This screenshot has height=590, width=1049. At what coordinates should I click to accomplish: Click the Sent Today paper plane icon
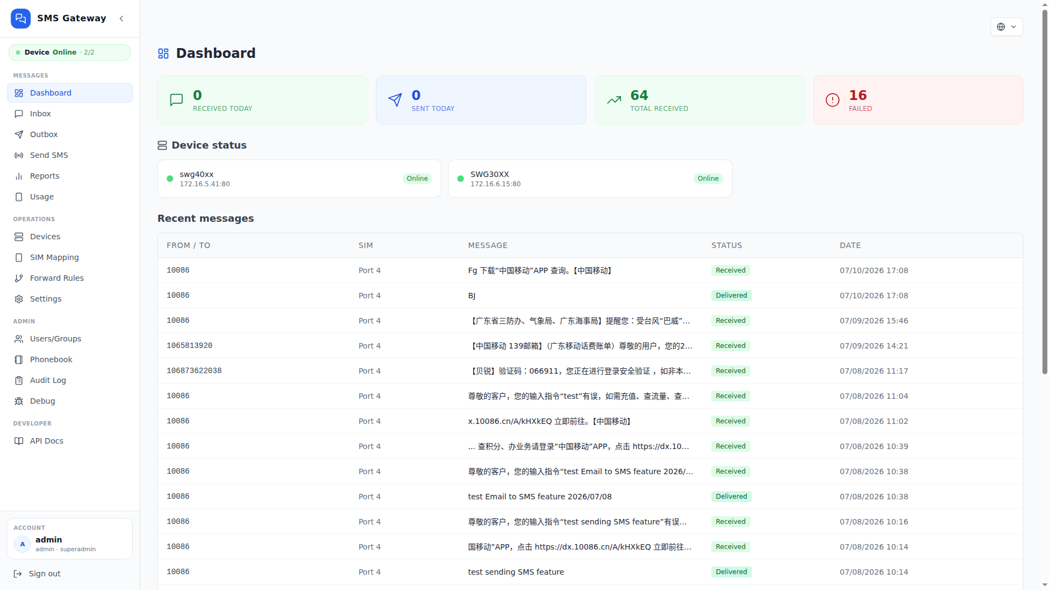pos(395,100)
